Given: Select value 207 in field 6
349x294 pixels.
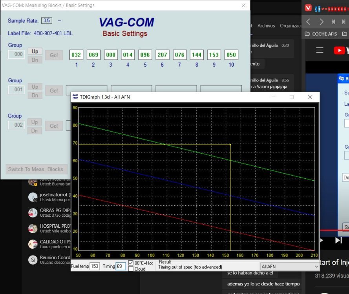Looking at the screenshot, I should [x=163, y=55].
